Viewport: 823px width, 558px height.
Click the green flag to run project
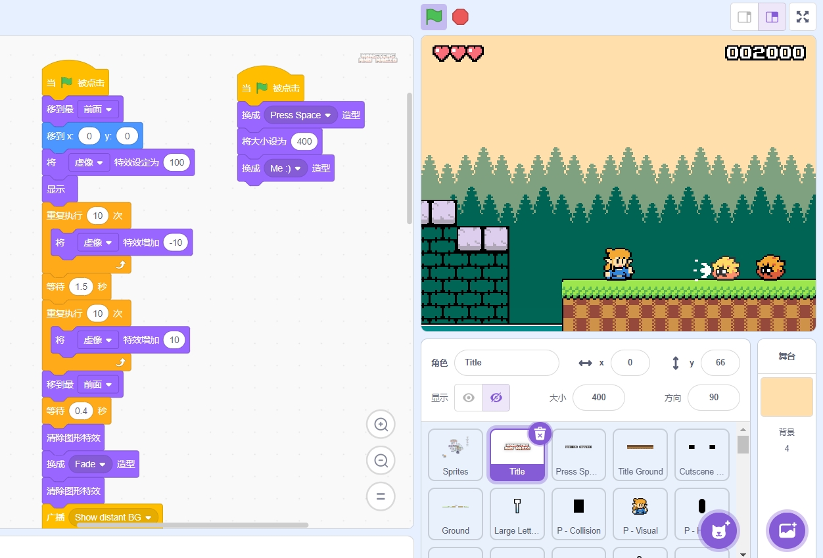(x=434, y=16)
